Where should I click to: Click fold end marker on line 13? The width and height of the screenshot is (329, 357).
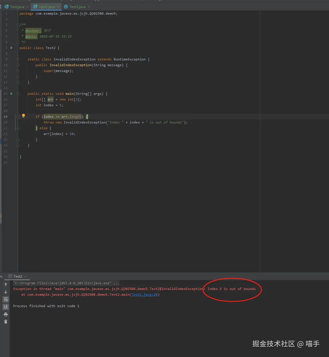(x=18, y=82)
